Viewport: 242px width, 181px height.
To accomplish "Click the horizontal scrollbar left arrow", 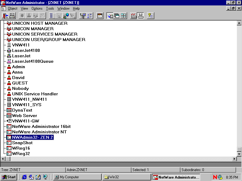I will [x=3, y=159].
